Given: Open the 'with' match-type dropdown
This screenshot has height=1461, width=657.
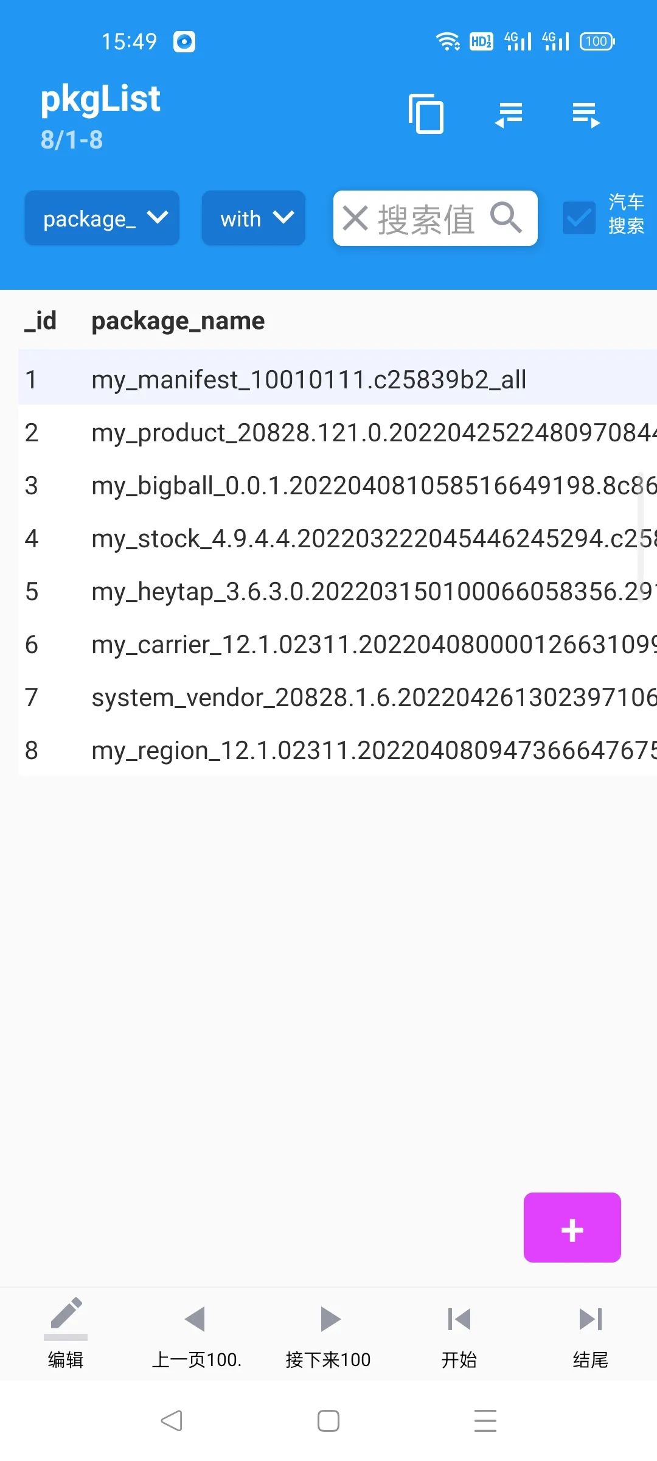Looking at the screenshot, I should 254,218.
